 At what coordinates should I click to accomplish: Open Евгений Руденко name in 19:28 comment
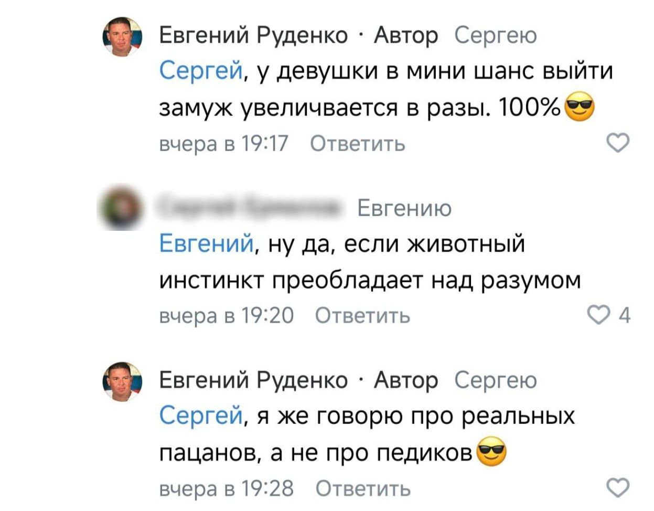pyautogui.click(x=253, y=380)
